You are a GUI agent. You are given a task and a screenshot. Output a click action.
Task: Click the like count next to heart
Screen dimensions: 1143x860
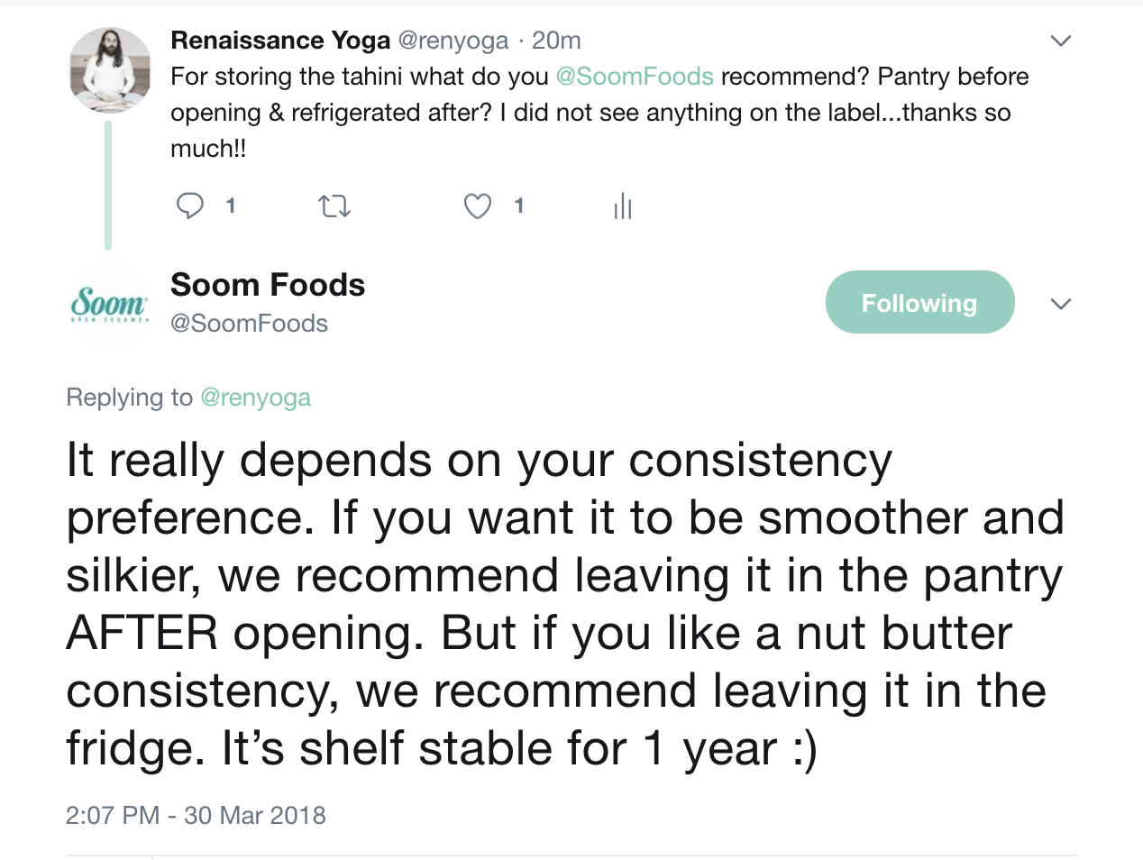(x=519, y=206)
